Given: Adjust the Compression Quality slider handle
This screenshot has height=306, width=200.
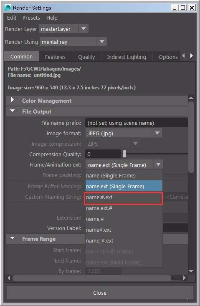Looking at the screenshot, I should point(124,154).
